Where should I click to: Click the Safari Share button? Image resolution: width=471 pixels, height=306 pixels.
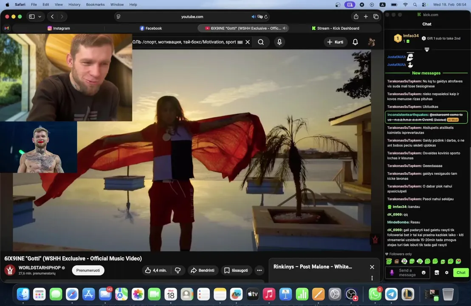tap(356, 17)
